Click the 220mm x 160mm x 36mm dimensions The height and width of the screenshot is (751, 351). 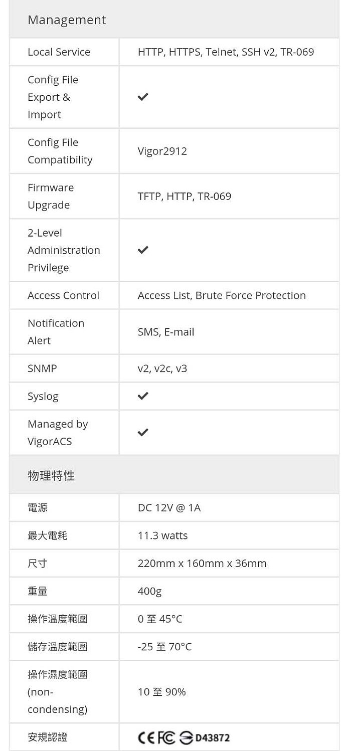point(202,564)
